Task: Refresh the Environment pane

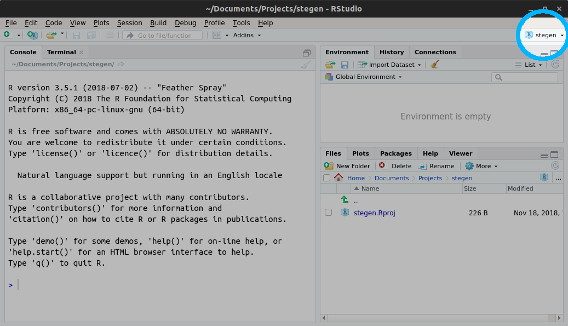Action: click(x=555, y=65)
